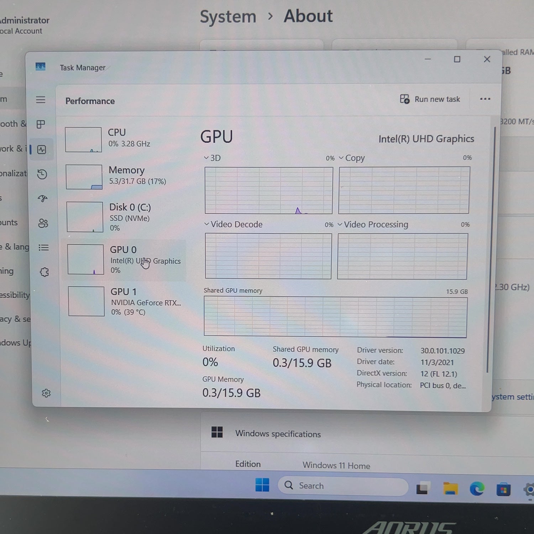Open the Windows Start button
Screen dimensions: 534x534
(x=262, y=485)
